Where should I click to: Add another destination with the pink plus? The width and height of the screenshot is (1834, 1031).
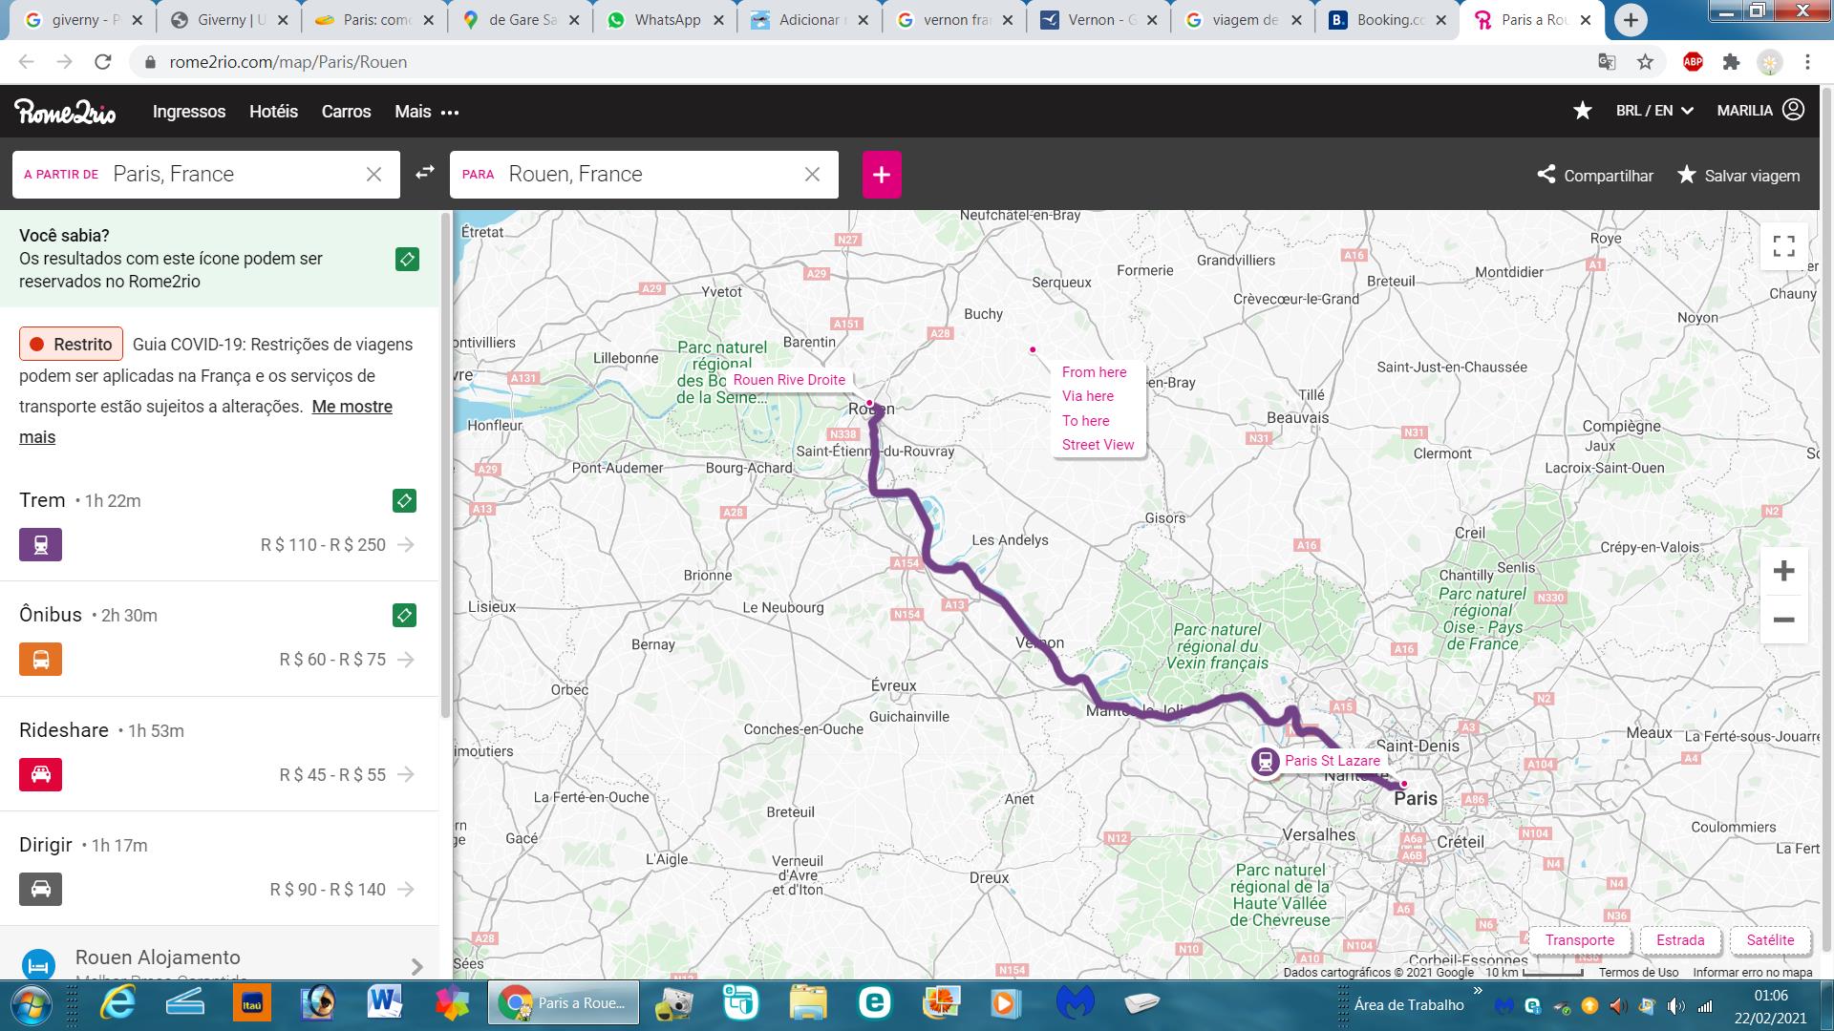[882, 175]
